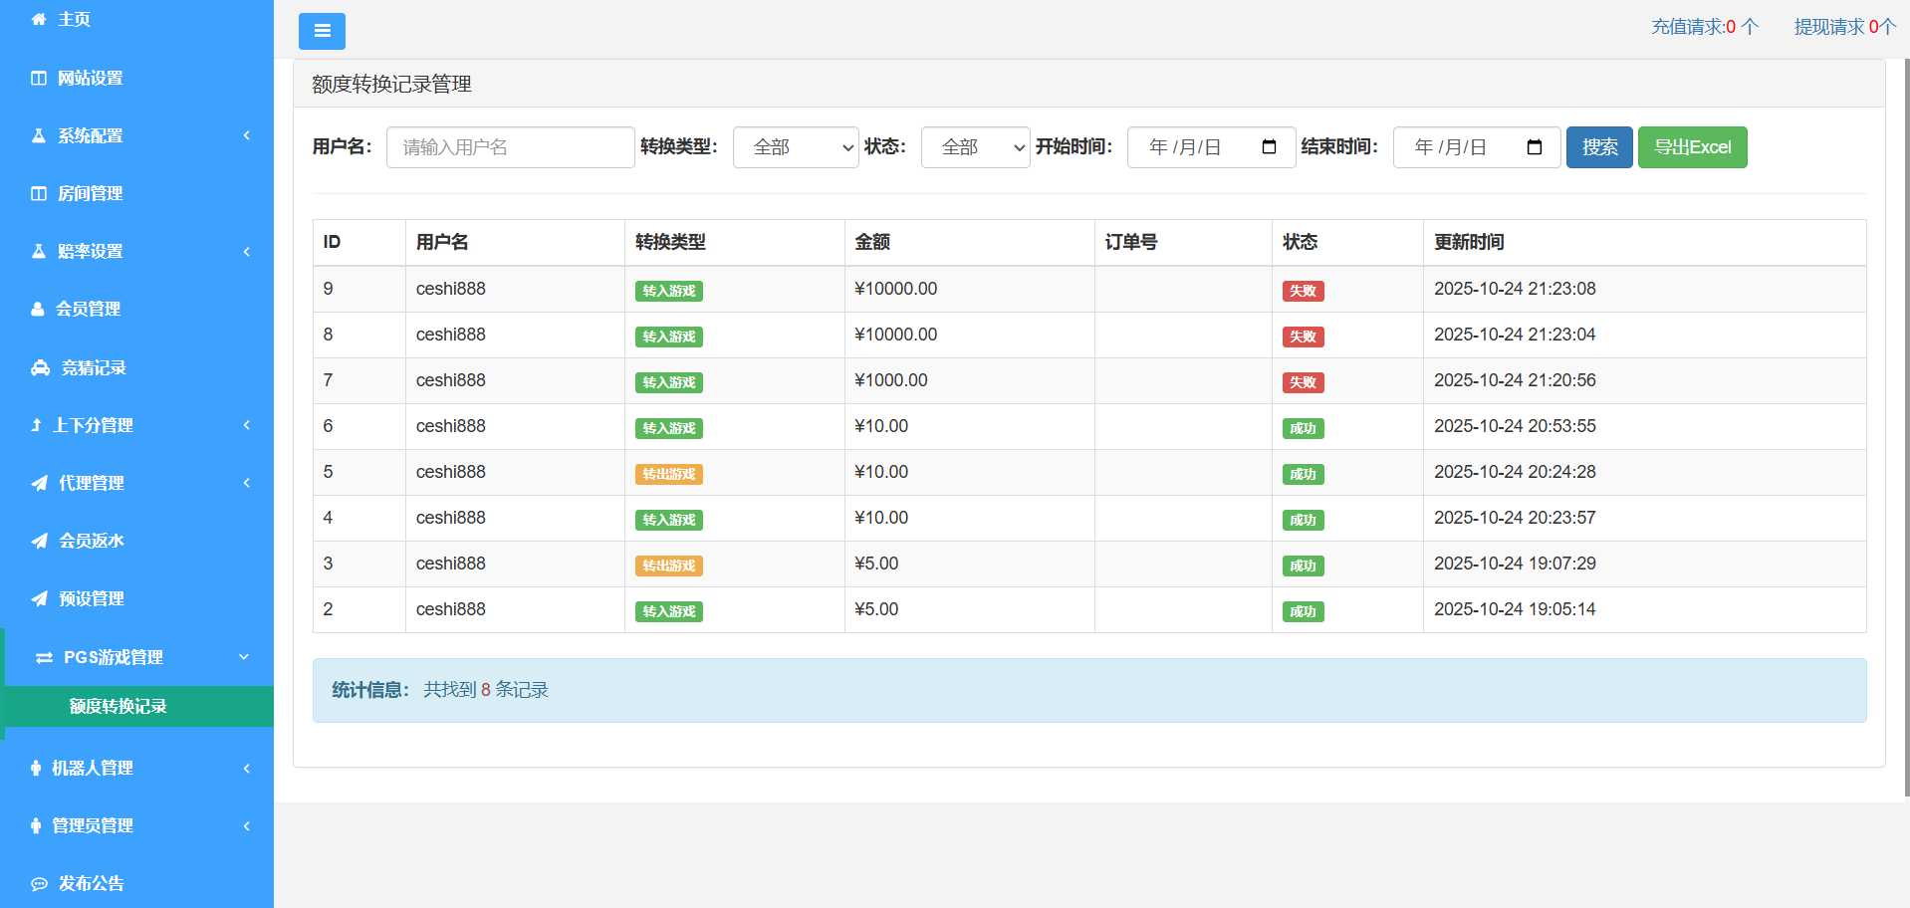Click the hamburger menu toggle button
Image resolution: width=1910 pixels, height=908 pixels.
tap(322, 31)
